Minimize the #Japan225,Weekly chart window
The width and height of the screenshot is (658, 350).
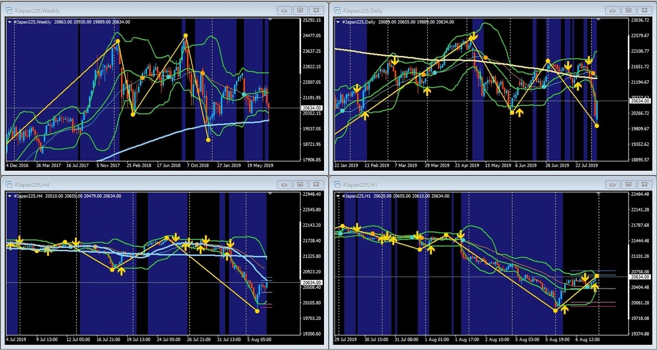pos(284,10)
